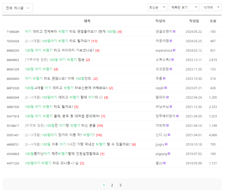Click the member badge icon next to 꼬꼬준맘
The height and width of the screenshot is (190, 229).
(x=171, y=69)
